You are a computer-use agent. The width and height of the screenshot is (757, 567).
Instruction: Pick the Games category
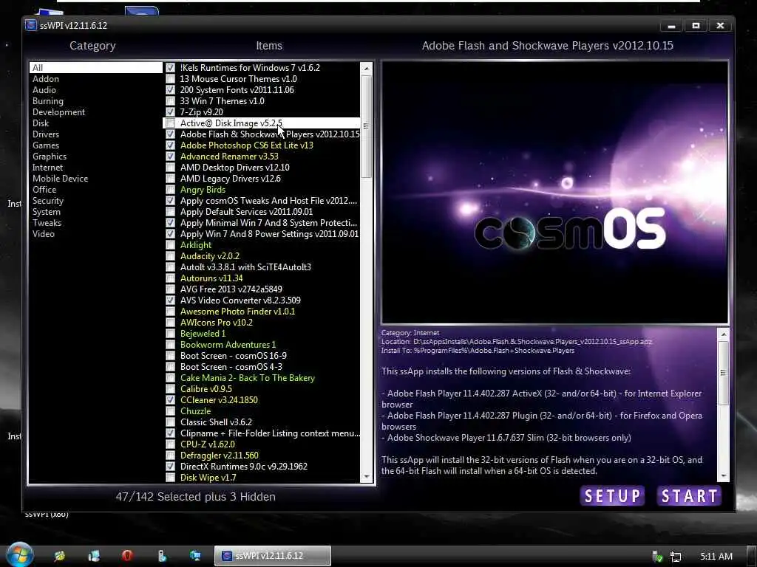[46, 145]
